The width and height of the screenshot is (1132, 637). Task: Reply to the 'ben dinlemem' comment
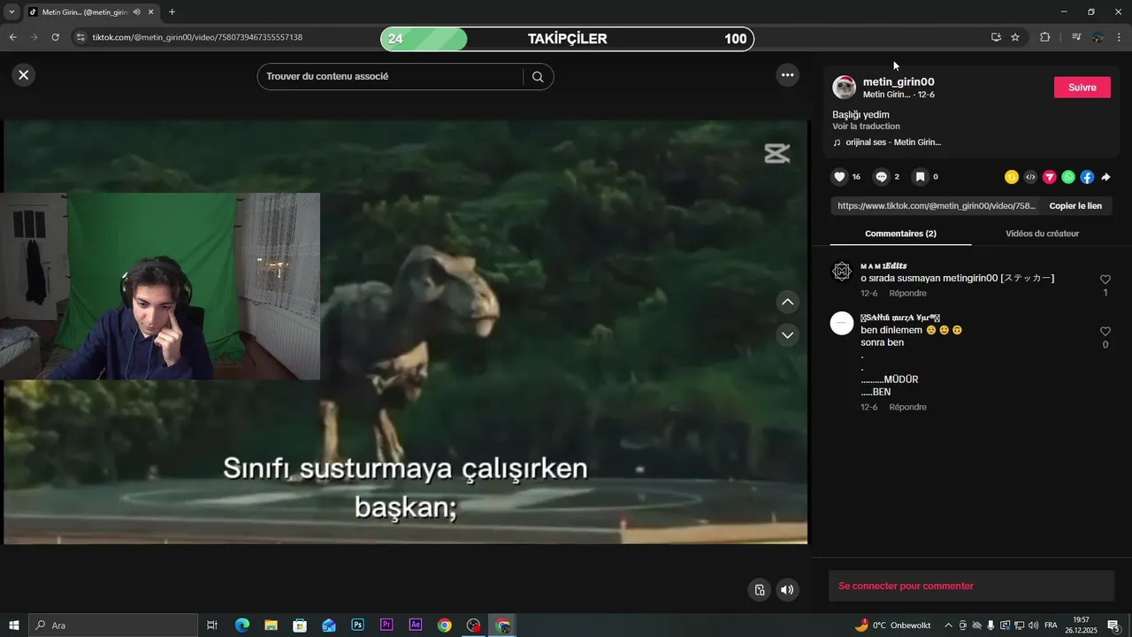[x=907, y=408]
